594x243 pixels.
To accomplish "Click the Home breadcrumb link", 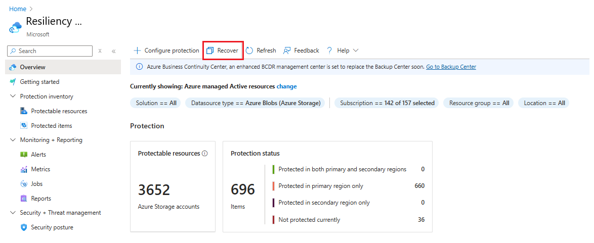I will pos(18,9).
